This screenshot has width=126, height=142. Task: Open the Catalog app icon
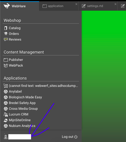point(6,28)
